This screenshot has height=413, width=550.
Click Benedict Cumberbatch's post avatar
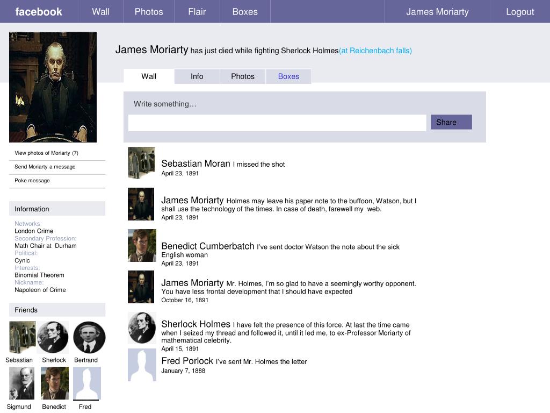tap(142, 245)
